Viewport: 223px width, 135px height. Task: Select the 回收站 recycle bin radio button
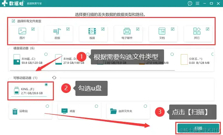[47, 106]
